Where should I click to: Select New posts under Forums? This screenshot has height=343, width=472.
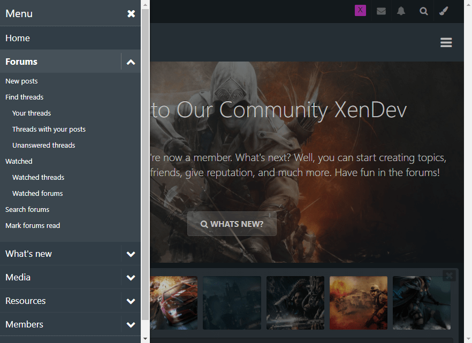[21, 81]
